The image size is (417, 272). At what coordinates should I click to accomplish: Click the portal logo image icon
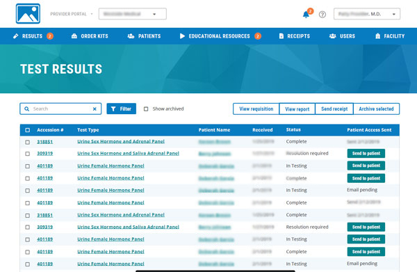(x=28, y=14)
